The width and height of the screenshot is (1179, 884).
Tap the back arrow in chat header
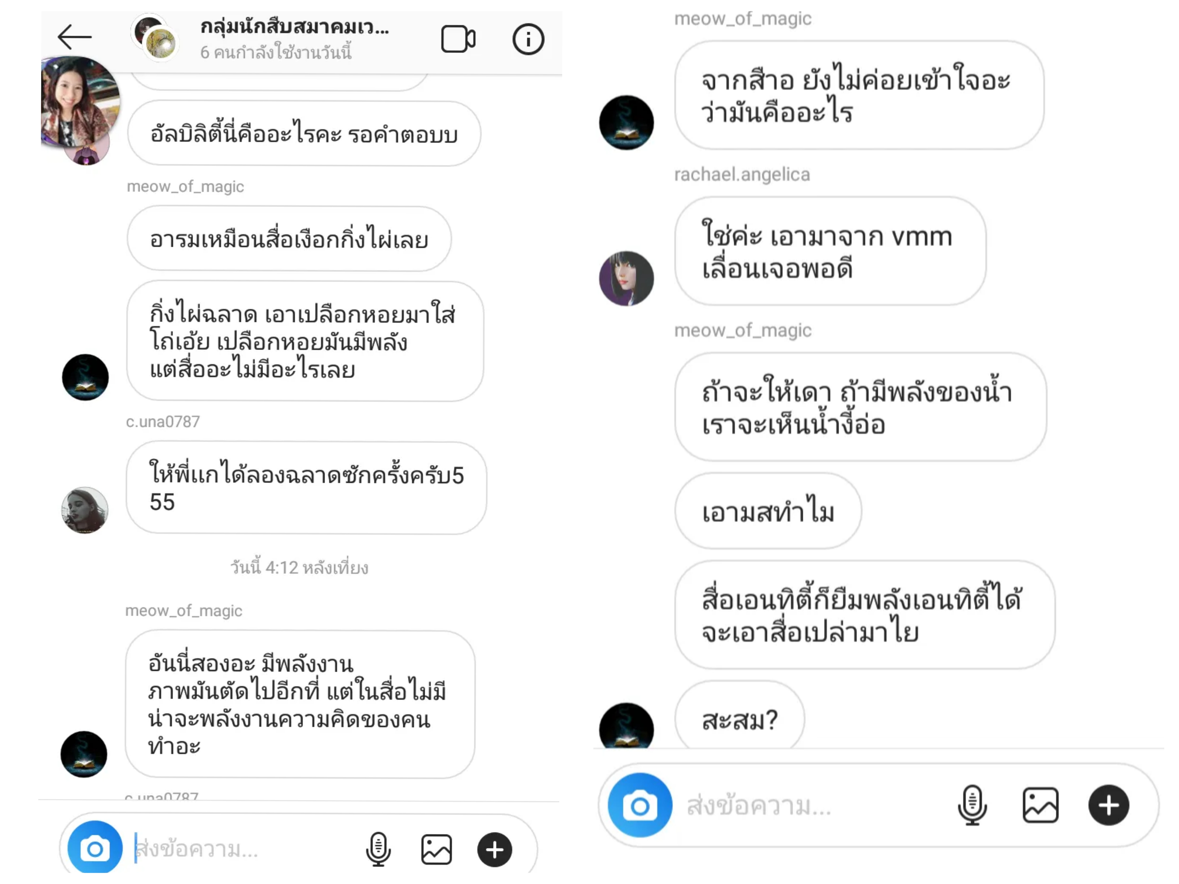coord(75,37)
